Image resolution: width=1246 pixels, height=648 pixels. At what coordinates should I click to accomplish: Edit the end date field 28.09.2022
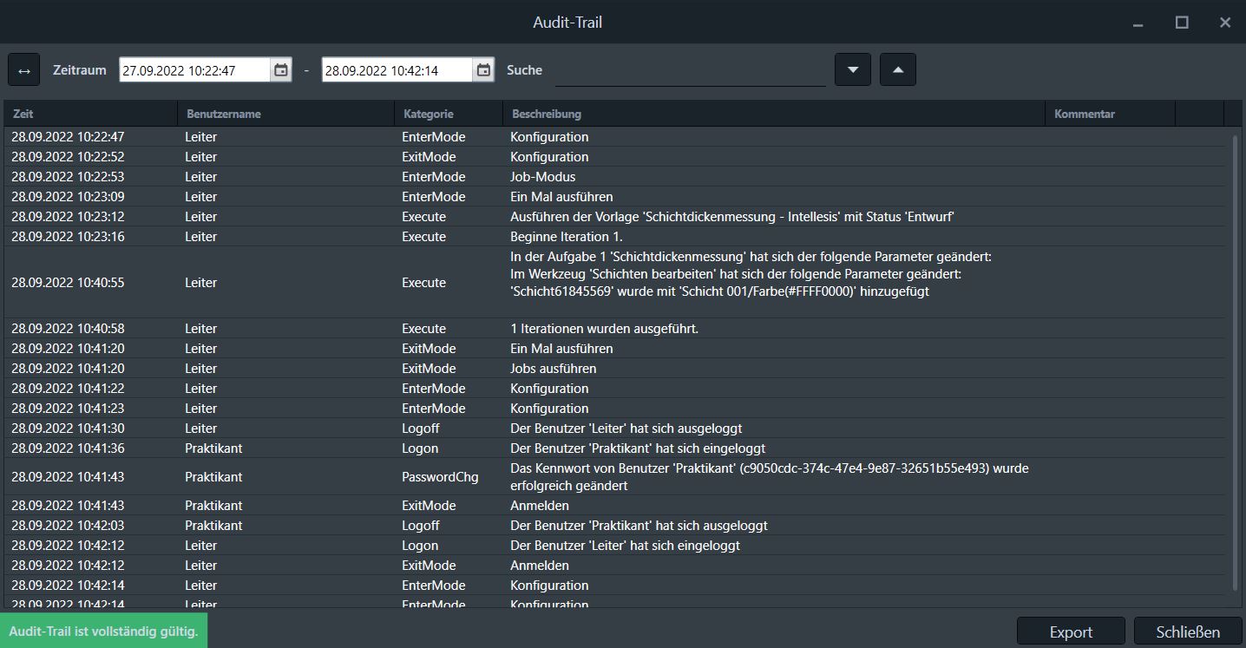pos(397,70)
